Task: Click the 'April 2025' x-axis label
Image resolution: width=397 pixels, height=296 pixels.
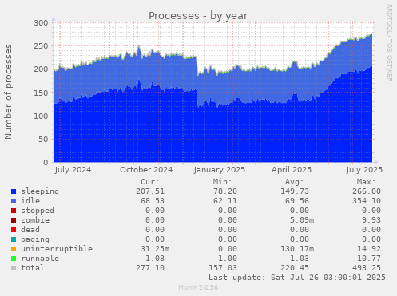Action: point(292,170)
